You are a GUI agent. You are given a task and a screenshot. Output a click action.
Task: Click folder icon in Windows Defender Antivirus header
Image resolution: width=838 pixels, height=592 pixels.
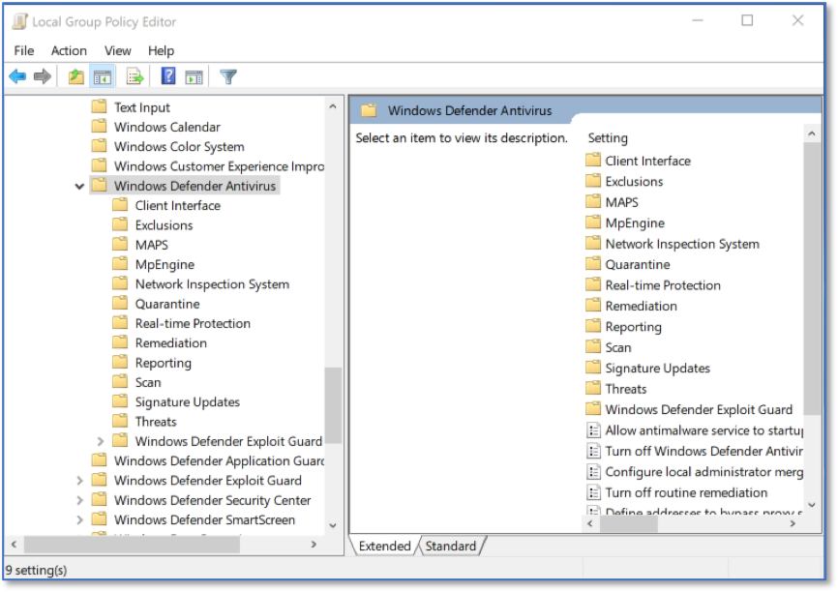coord(369,110)
